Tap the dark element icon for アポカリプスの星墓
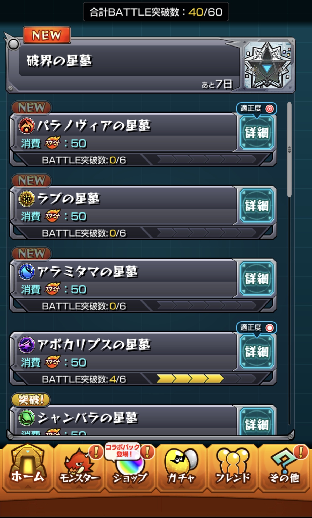The height and width of the screenshot is (518, 312). (27, 345)
